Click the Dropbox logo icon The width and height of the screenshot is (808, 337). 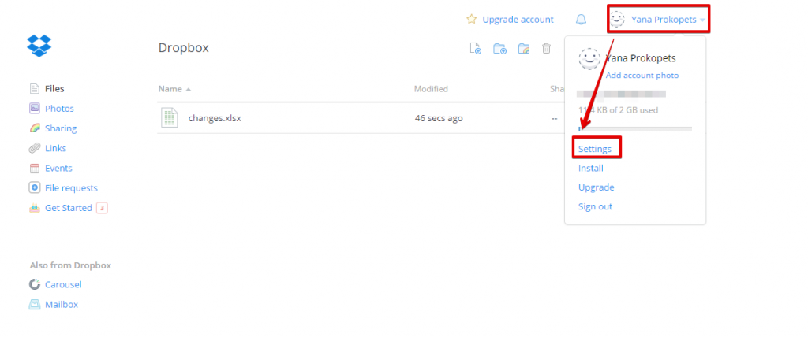pyautogui.click(x=39, y=46)
